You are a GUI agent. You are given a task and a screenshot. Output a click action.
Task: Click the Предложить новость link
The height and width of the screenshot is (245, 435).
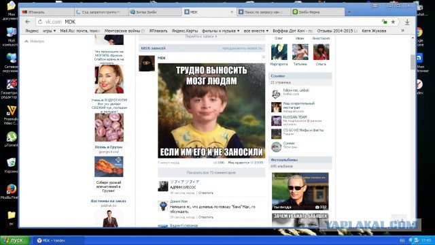pos(242,48)
